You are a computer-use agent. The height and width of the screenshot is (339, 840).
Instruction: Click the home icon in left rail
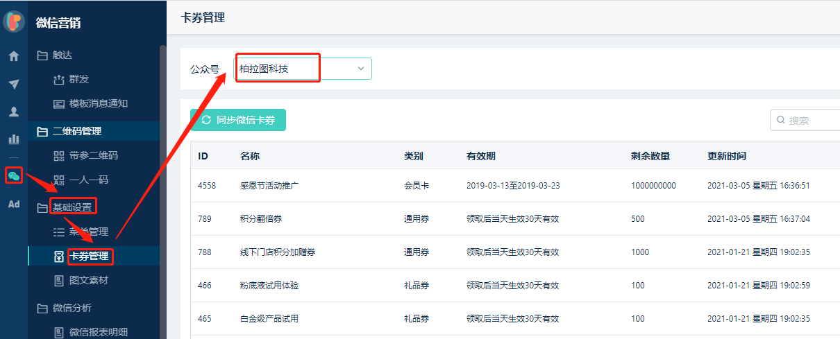pos(13,56)
